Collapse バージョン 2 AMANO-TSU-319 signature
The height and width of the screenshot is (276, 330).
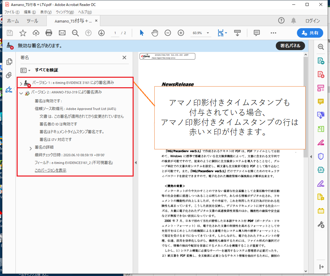pyautogui.click(x=21, y=93)
